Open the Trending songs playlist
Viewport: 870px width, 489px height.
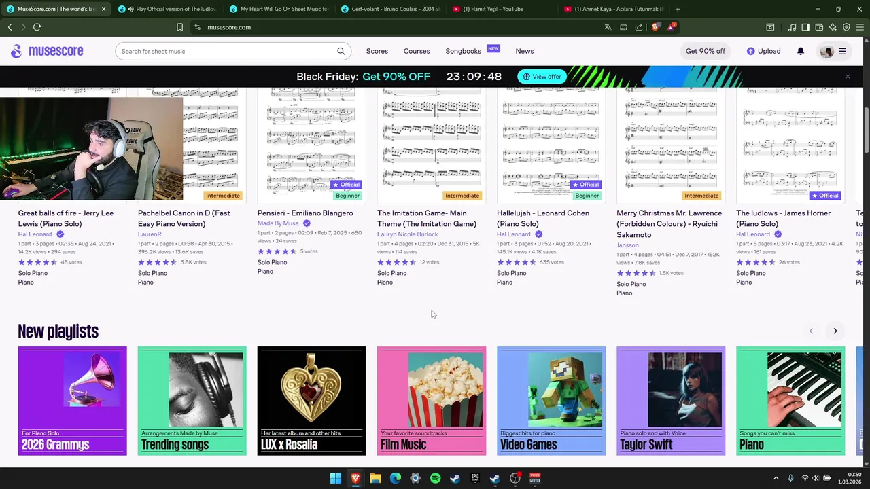[x=192, y=401]
